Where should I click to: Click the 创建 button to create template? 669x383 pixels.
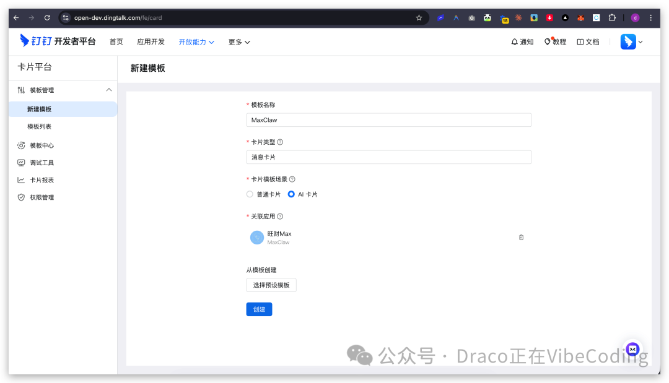pyautogui.click(x=259, y=309)
